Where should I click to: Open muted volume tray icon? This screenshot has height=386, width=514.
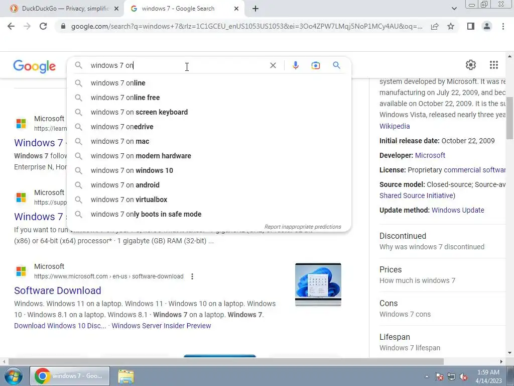(463, 376)
